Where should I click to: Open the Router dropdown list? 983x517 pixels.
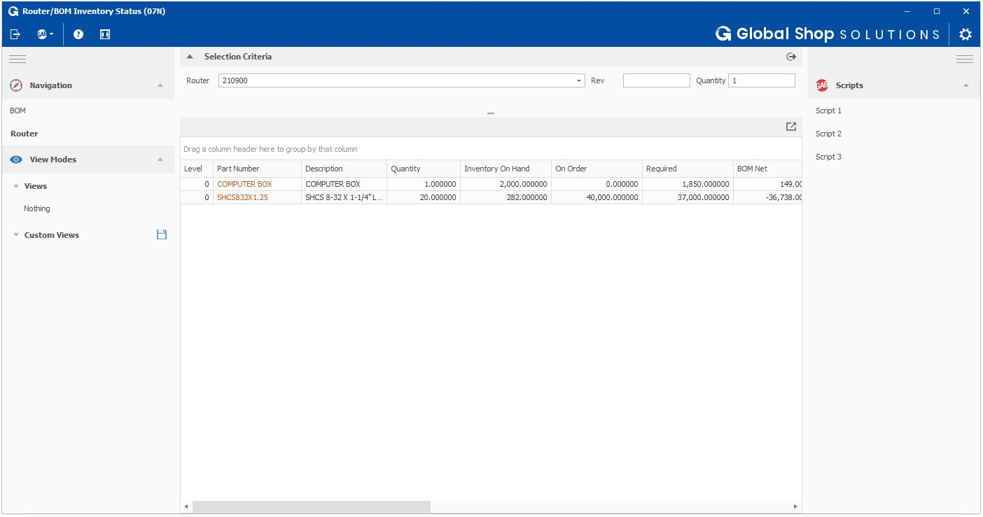579,81
